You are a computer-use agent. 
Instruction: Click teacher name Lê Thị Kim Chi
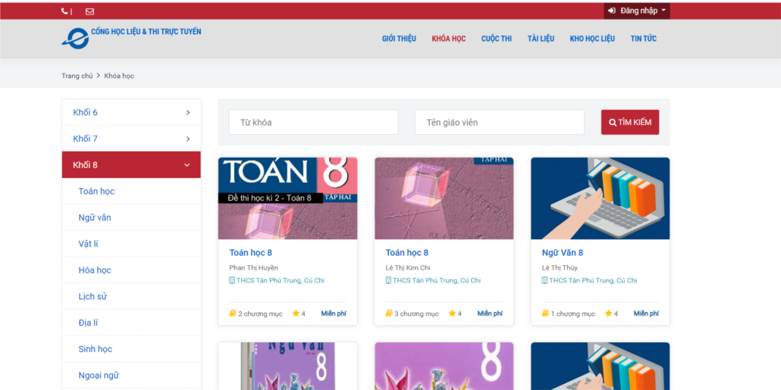pos(408,267)
